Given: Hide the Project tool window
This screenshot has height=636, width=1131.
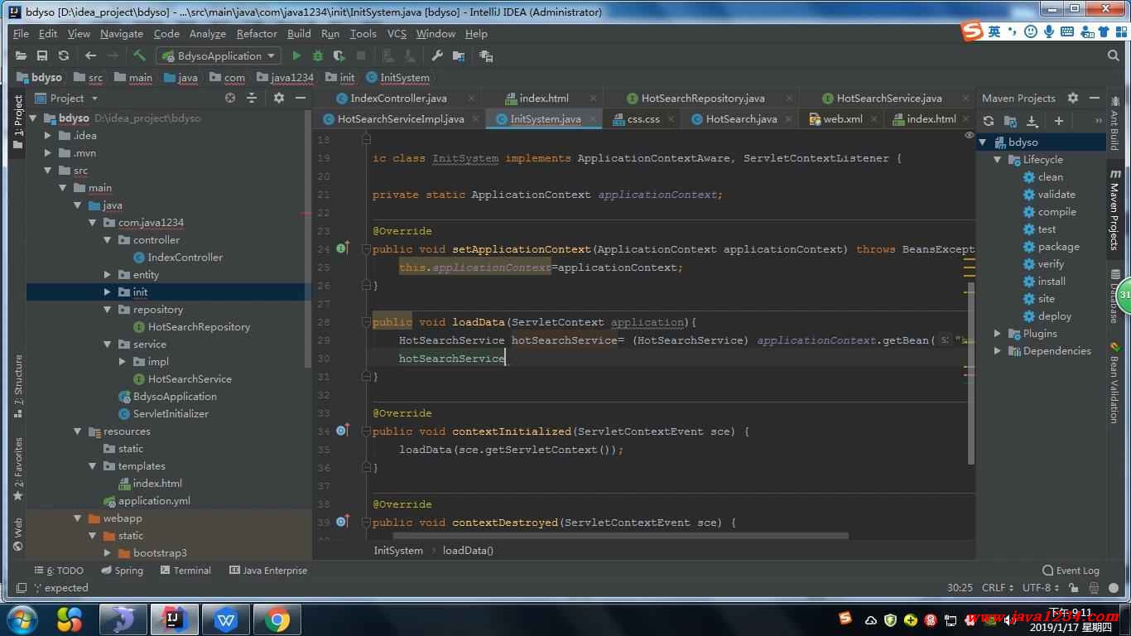Looking at the screenshot, I should 300,98.
